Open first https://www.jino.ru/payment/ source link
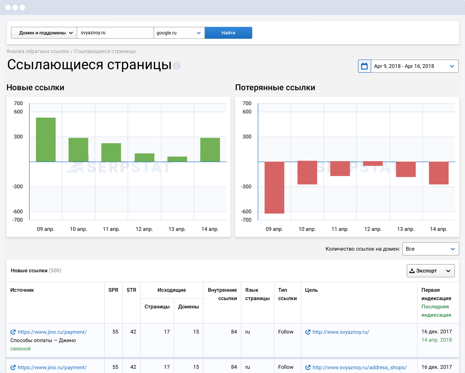465x373 pixels. [x=52, y=332]
